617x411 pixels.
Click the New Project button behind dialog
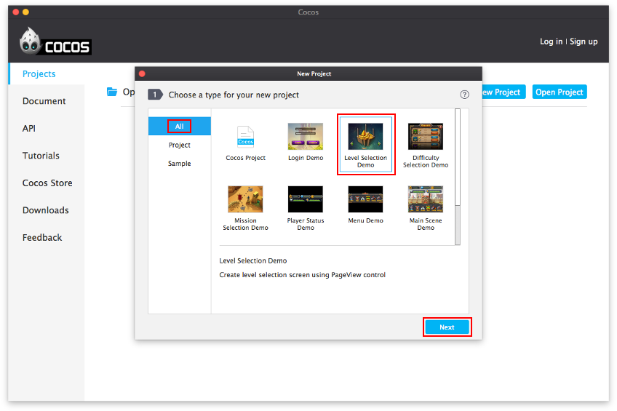504,92
